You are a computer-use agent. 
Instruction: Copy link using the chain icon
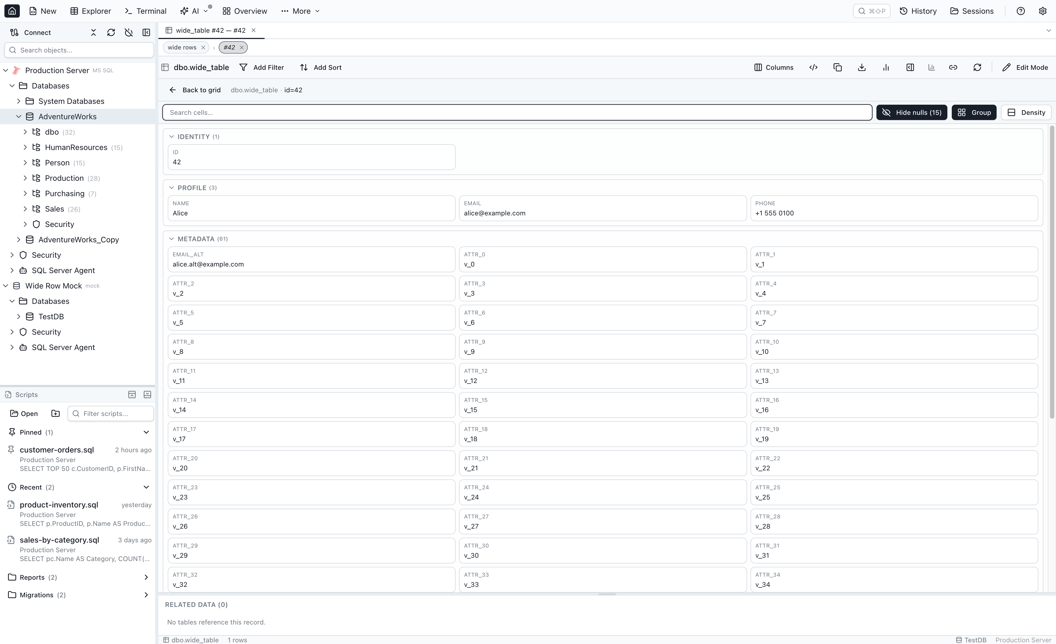click(953, 67)
